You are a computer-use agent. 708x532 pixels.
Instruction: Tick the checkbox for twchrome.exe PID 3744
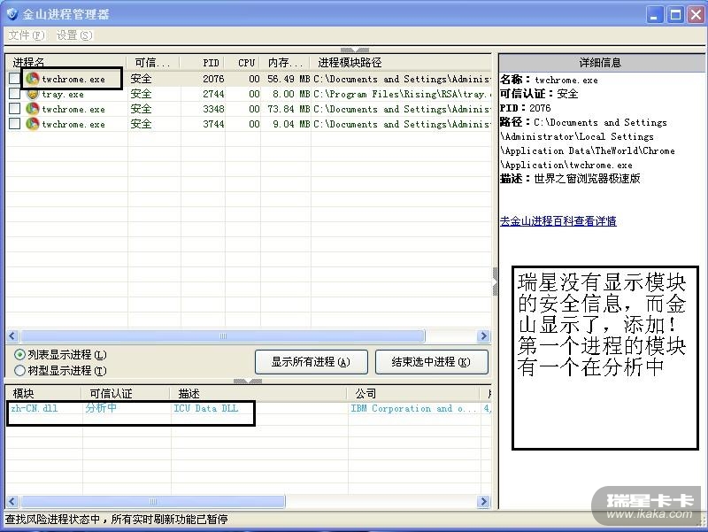tap(15, 123)
